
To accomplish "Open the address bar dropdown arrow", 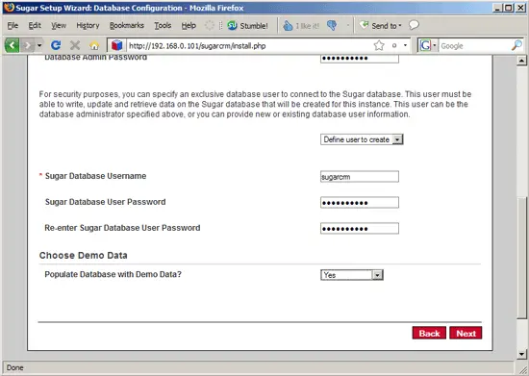I will coord(405,45).
